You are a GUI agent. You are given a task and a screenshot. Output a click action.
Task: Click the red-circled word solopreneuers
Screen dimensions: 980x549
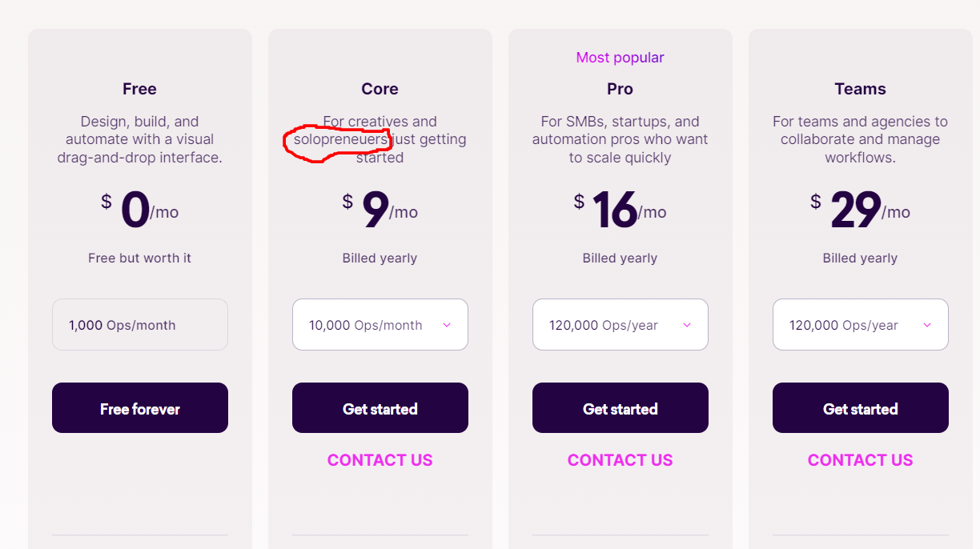coord(339,140)
